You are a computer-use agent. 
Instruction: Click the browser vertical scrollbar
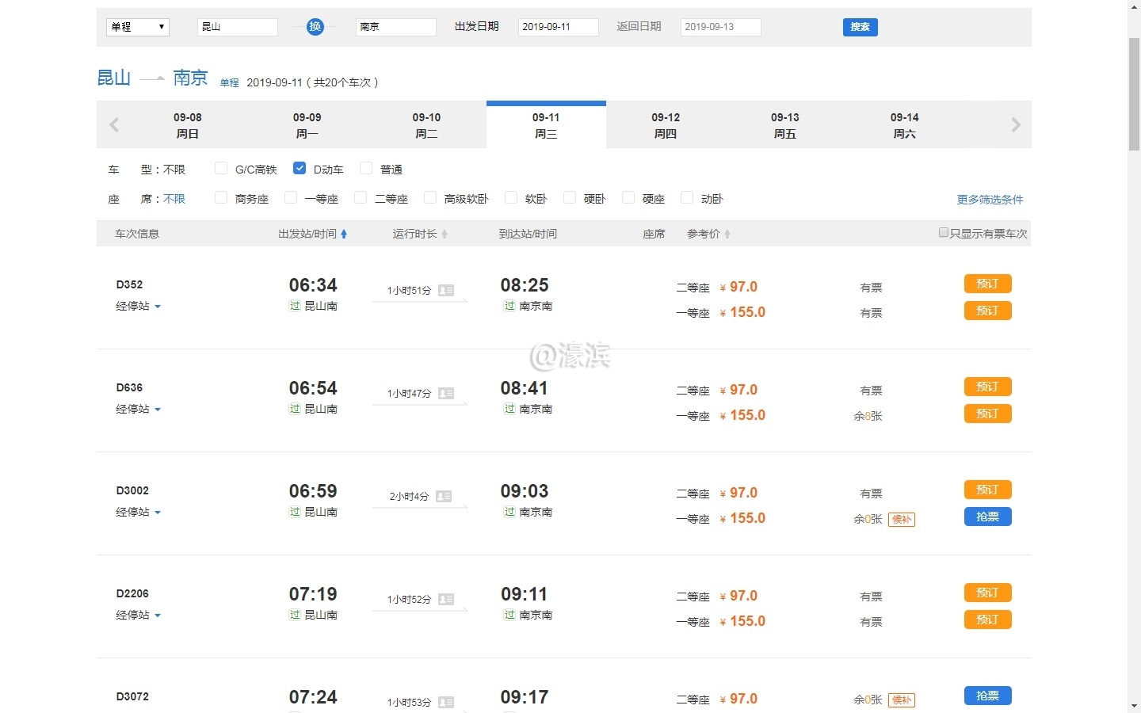click(1134, 95)
